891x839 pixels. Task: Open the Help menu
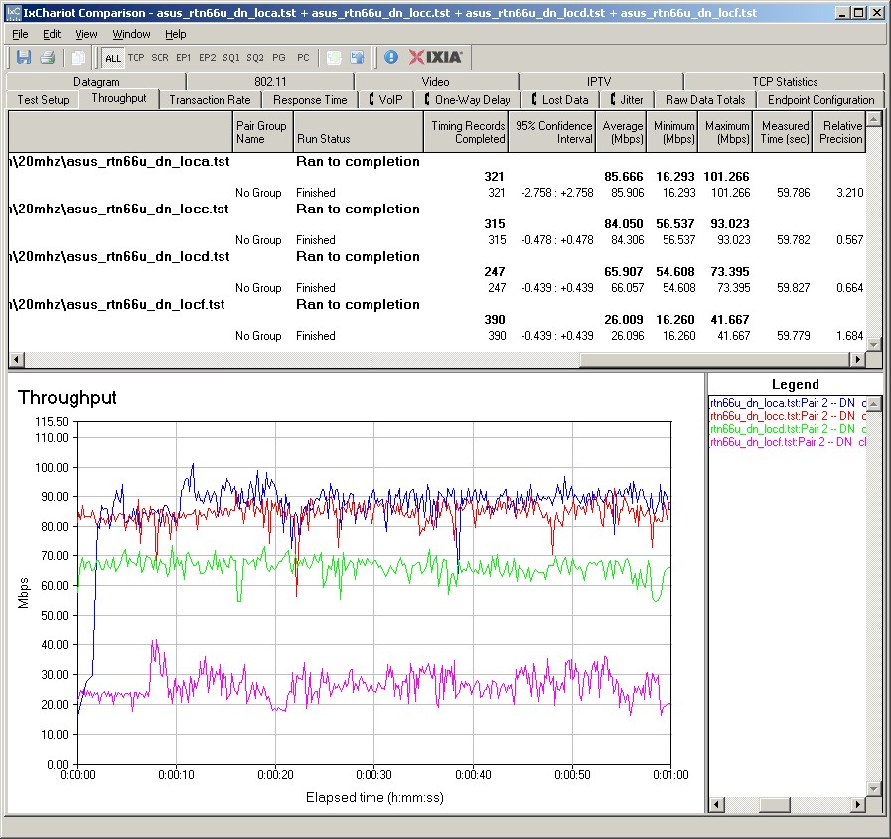pos(176,34)
